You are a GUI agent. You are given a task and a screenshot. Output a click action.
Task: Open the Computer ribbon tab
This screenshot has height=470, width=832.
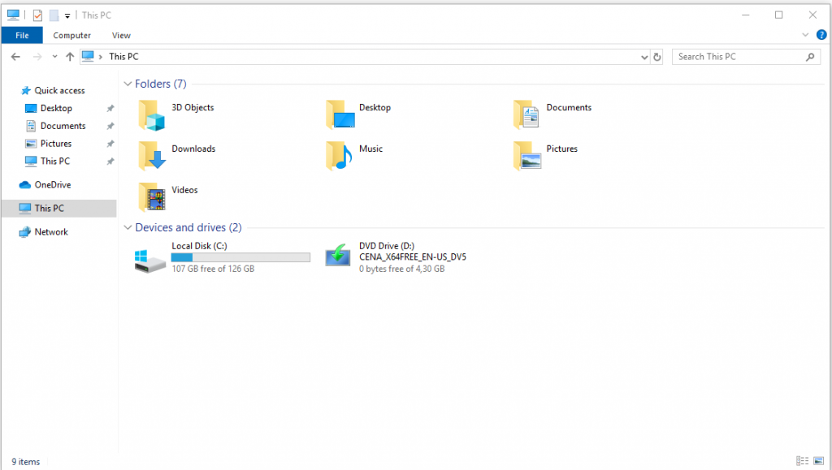click(x=71, y=36)
